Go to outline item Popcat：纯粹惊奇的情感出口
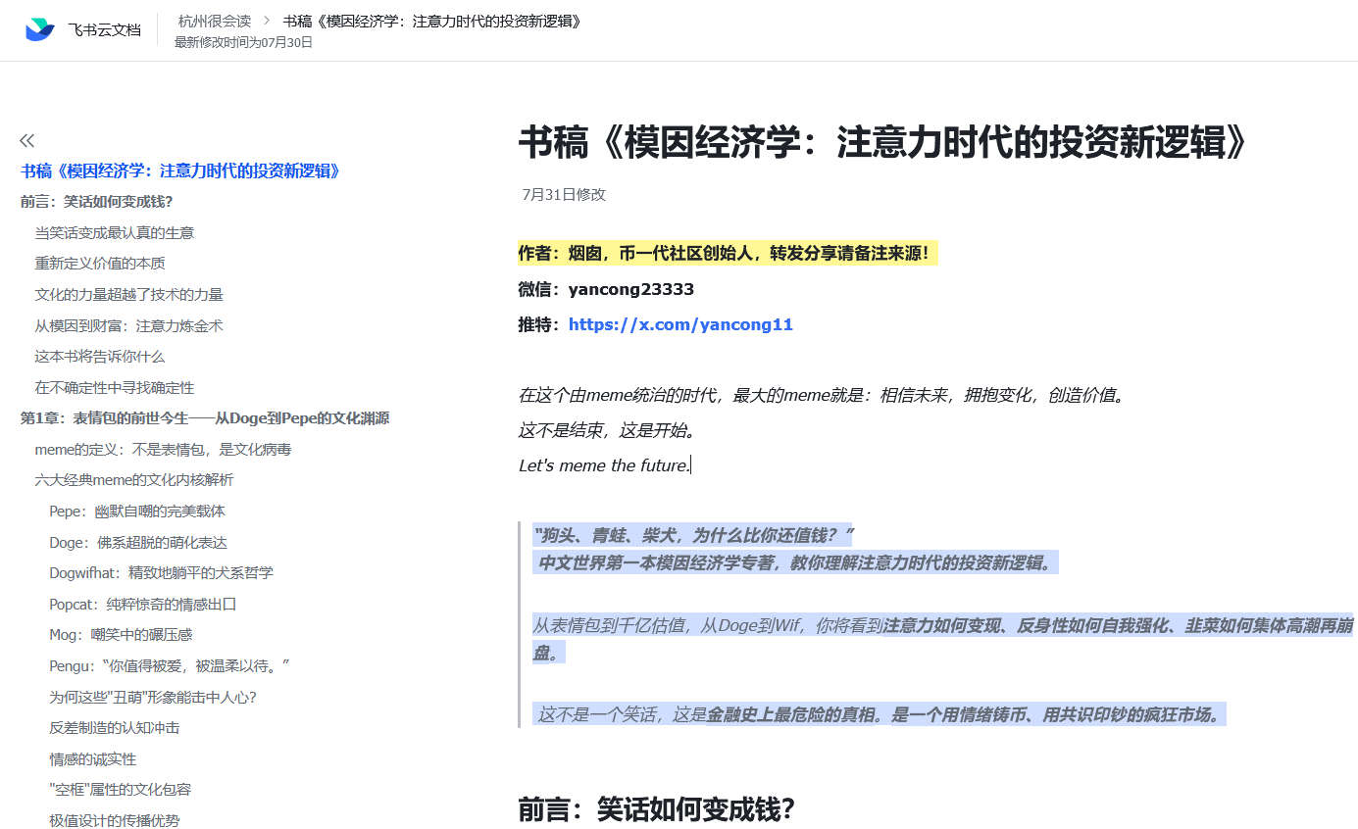Screen dimensions: 1358x829 tap(143, 605)
